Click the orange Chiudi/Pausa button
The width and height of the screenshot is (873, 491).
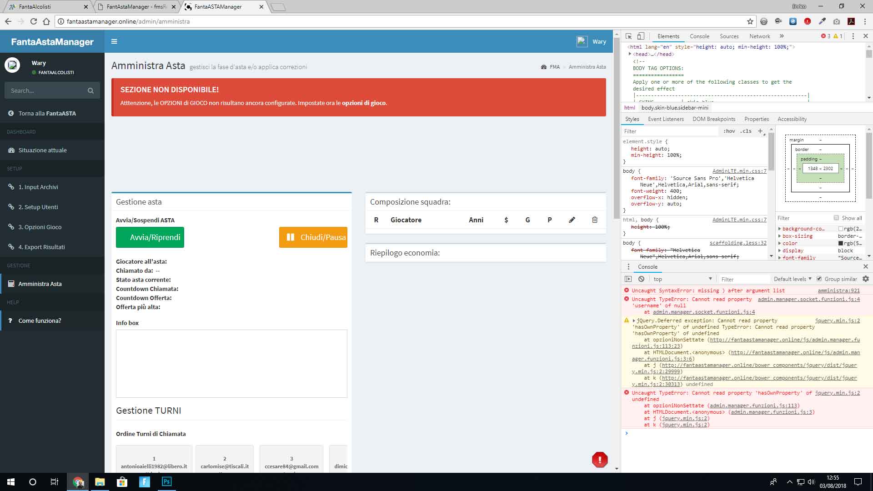(x=313, y=237)
